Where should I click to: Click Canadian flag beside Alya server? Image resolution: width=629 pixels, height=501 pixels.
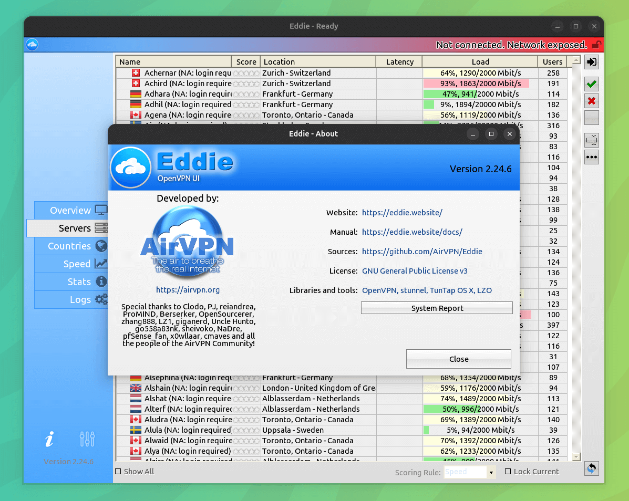[x=136, y=451]
